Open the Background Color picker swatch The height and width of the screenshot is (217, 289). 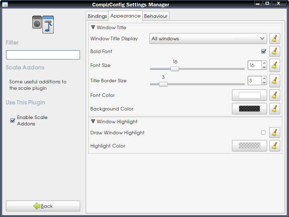point(249,109)
